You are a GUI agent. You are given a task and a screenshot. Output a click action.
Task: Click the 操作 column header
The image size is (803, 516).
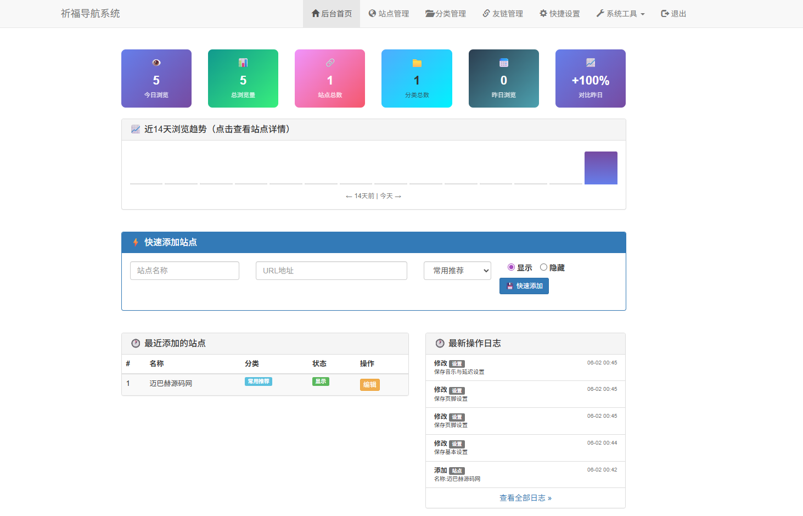click(x=367, y=363)
